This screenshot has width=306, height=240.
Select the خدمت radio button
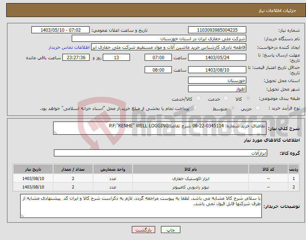coord(226,98)
